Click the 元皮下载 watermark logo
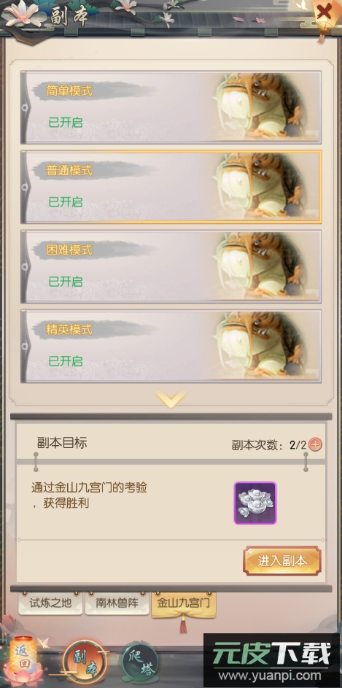The height and width of the screenshot is (688, 342). (272, 661)
